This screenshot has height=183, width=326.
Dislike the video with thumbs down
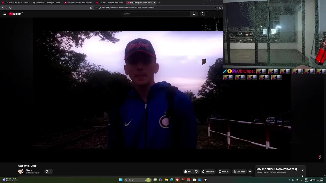pos(196,171)
